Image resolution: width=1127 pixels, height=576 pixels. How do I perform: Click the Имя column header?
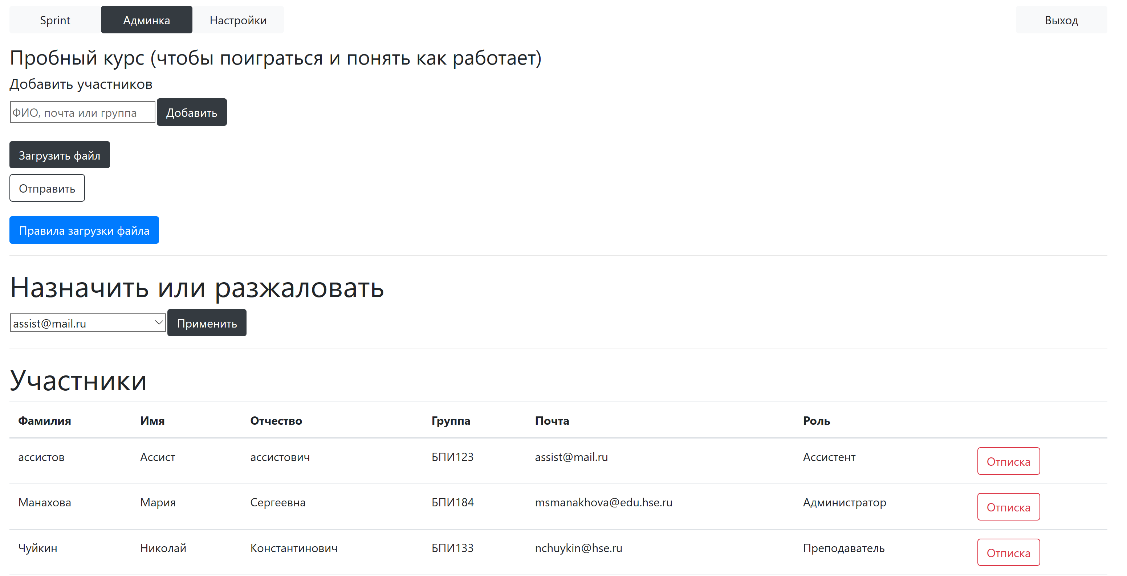tap(152, 421)
